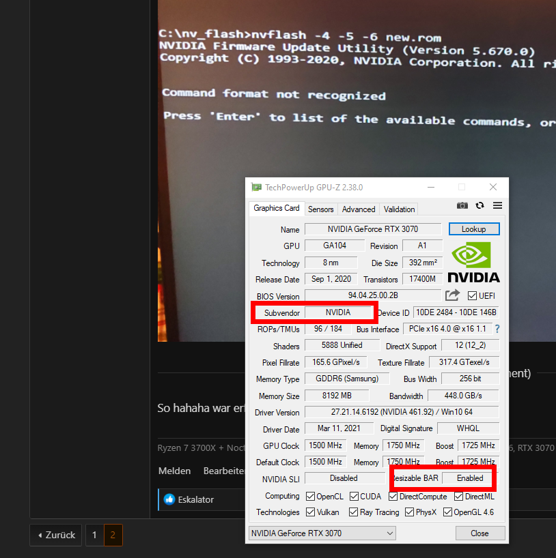This screenshot has height=558, width=556.
Task: Click the Memory Type GDDR6 (Samsung) field
Action: [x=347, y=379]
